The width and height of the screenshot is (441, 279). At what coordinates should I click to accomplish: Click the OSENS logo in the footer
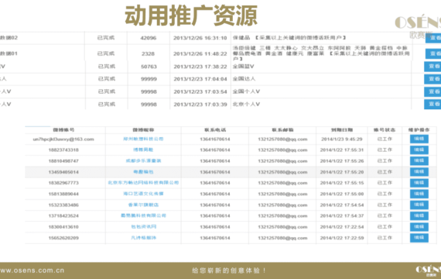coord(429,270)
